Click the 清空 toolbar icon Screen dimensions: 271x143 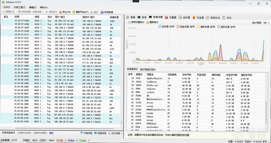coord(91,12)
